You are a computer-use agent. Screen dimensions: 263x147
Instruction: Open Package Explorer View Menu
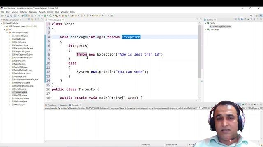[35, 20]
